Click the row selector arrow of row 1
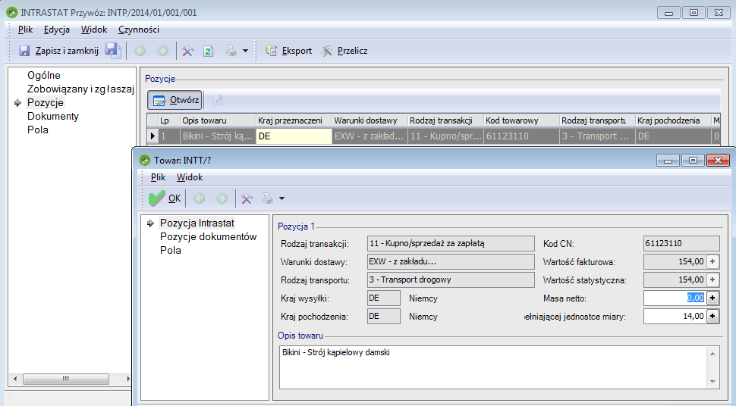Image resolution: width=736 pixels, height=406 pixels. [x=153, y=136]
